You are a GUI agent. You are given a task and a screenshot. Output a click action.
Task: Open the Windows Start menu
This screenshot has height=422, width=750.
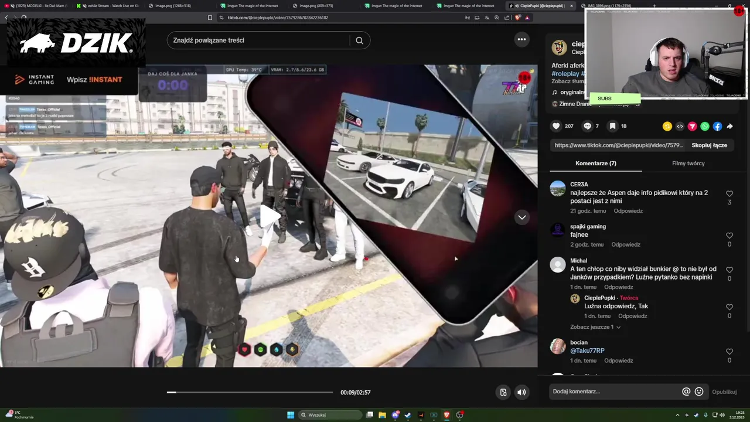point(291,415)
